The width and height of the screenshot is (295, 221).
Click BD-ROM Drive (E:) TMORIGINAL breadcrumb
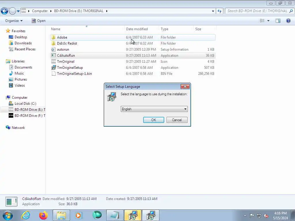[x=79, y=11]
